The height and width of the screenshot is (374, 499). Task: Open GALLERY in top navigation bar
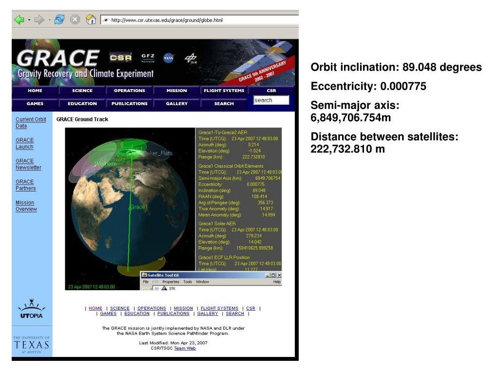point(176,104)
